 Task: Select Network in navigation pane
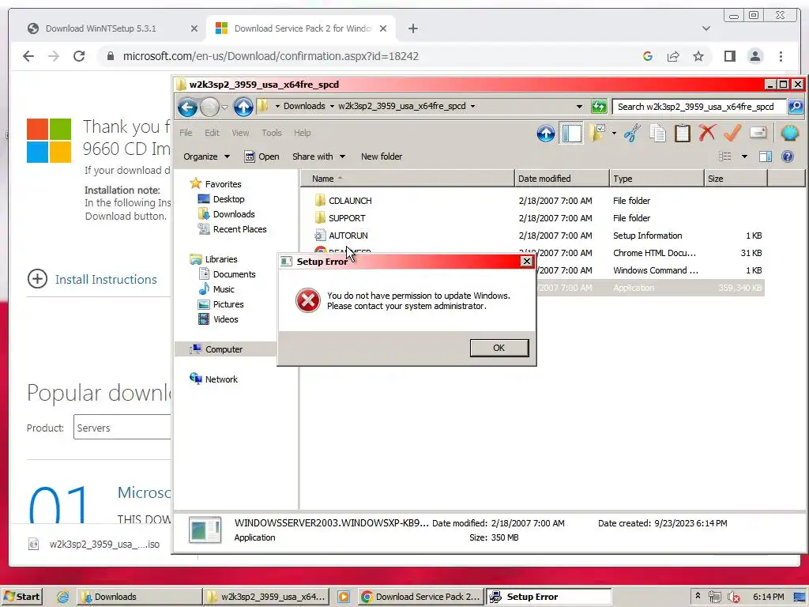[x=221, y=379]
